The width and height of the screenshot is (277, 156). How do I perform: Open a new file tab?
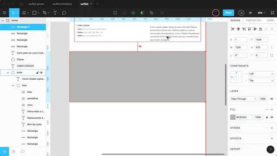97,4
